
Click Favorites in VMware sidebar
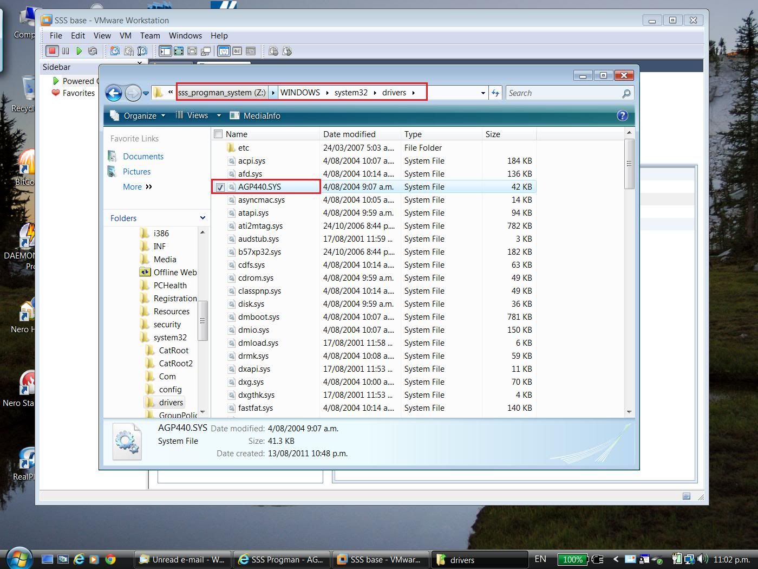[79, 93]
